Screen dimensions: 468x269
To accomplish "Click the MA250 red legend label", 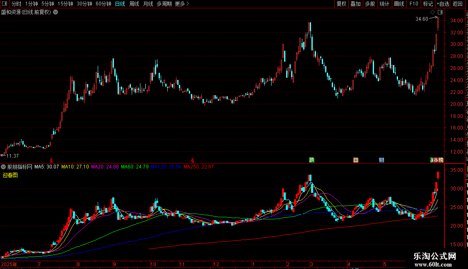I will click(x=198, y=167).
